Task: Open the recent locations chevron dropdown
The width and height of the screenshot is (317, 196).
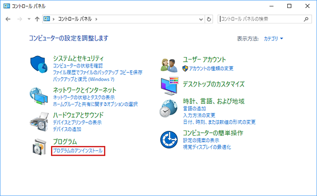Action: tap(29, 19)
